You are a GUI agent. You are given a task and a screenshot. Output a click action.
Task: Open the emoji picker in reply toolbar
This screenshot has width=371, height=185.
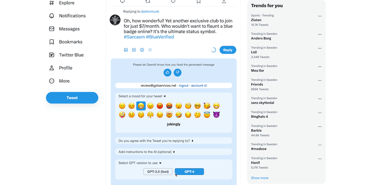(x=142, y=50)
